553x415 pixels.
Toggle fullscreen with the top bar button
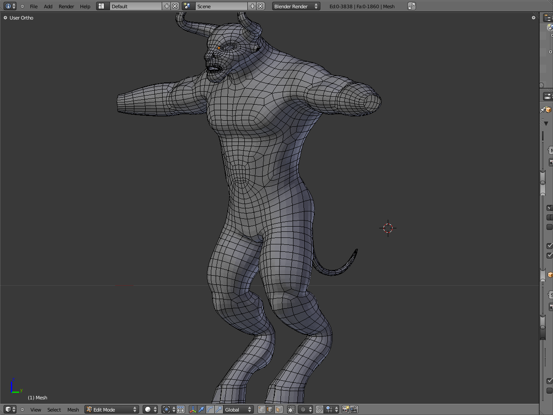click(x=411, y=6)
